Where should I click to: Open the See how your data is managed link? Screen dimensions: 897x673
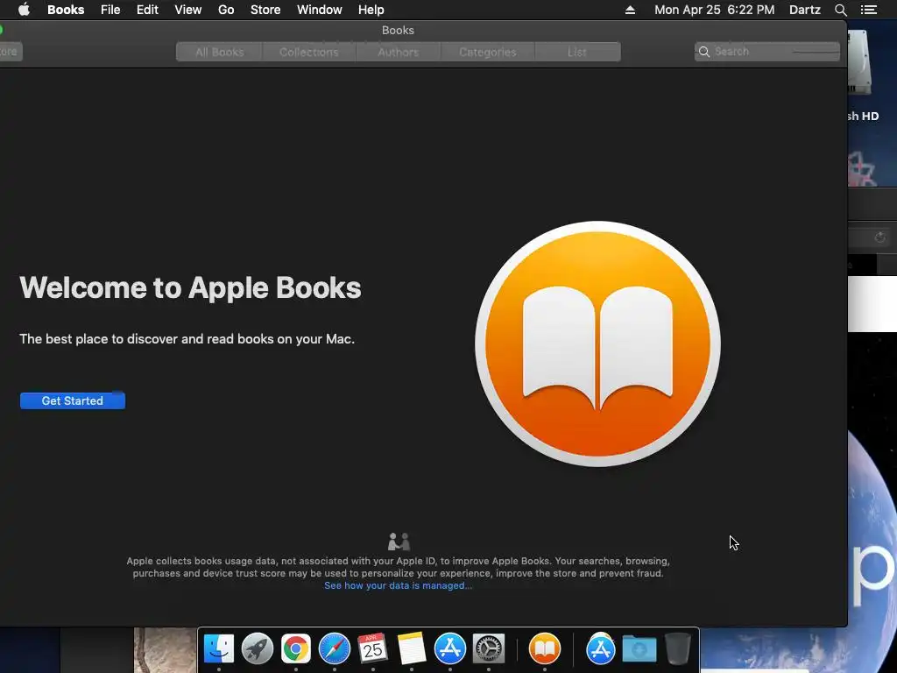pyautogui.click(x=399, y=585)
